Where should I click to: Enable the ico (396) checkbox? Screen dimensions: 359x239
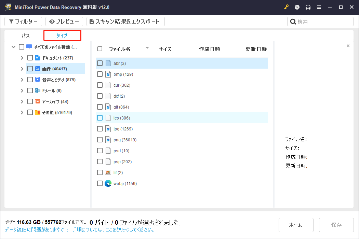tap(100, 118)
